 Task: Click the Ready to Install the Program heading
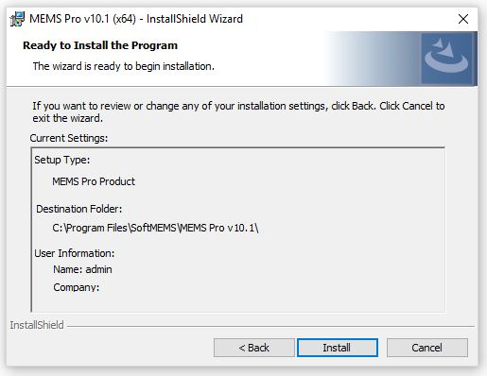[100, 45]
